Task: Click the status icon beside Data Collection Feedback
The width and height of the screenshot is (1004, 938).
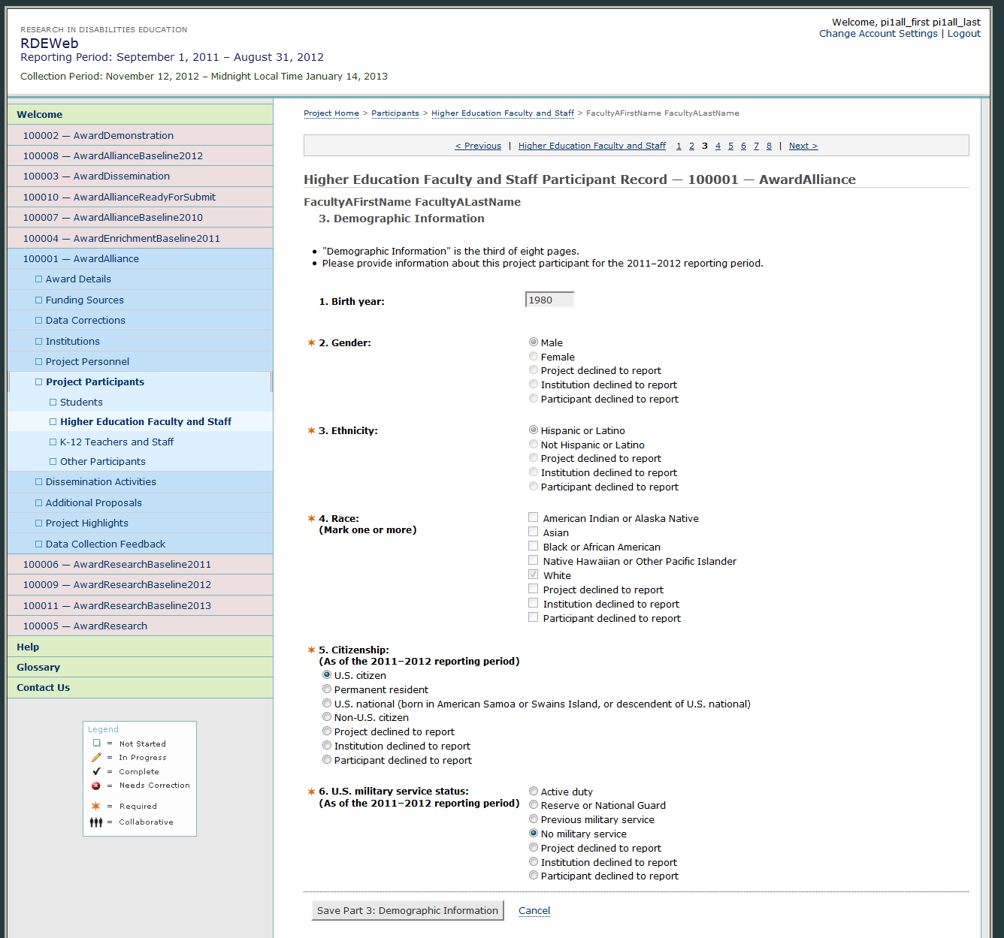Action: (38, 544)
